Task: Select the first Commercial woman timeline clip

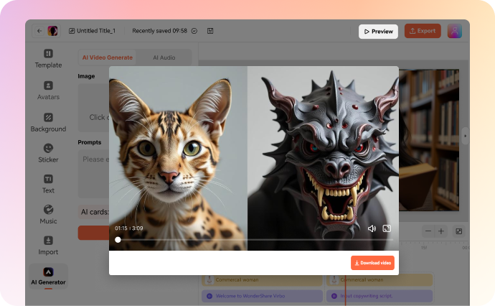Action: tap(262, 279)
